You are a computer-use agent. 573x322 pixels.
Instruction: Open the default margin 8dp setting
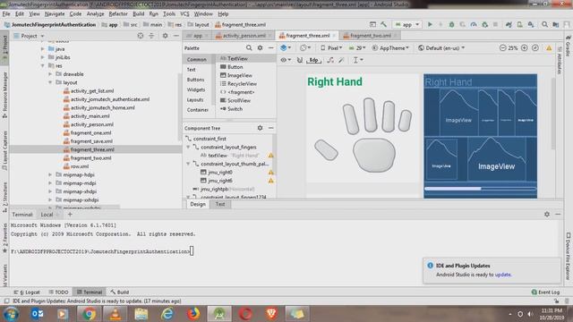tap(313, 60)
